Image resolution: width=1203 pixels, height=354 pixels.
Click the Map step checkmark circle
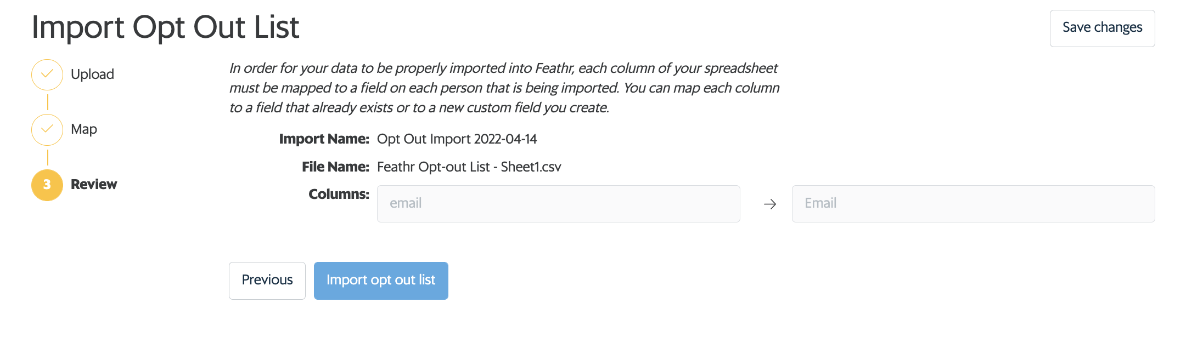click(47, 129)
